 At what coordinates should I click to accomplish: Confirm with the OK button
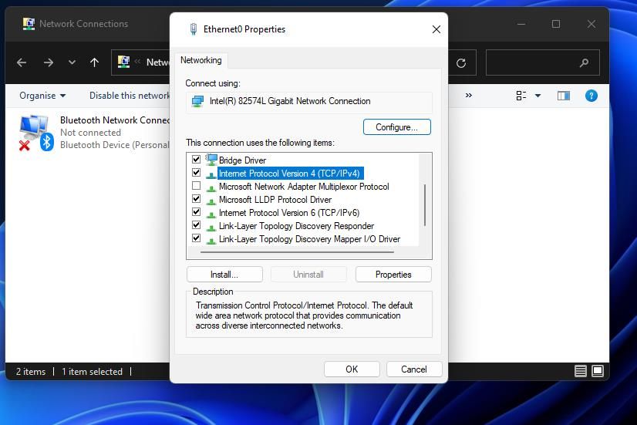click(352, 369)
